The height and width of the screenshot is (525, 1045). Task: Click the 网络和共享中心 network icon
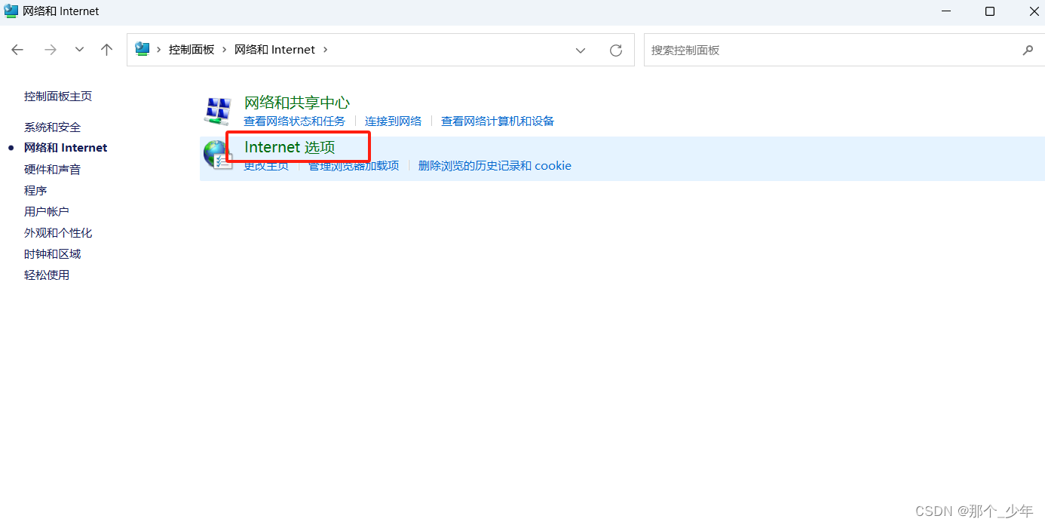[218, 111]
